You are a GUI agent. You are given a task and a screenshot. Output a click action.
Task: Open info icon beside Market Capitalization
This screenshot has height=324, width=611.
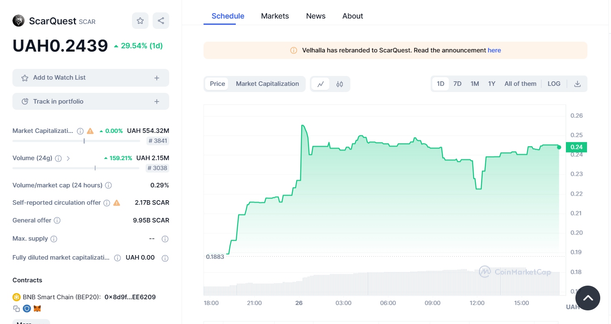tap(80, 131)
